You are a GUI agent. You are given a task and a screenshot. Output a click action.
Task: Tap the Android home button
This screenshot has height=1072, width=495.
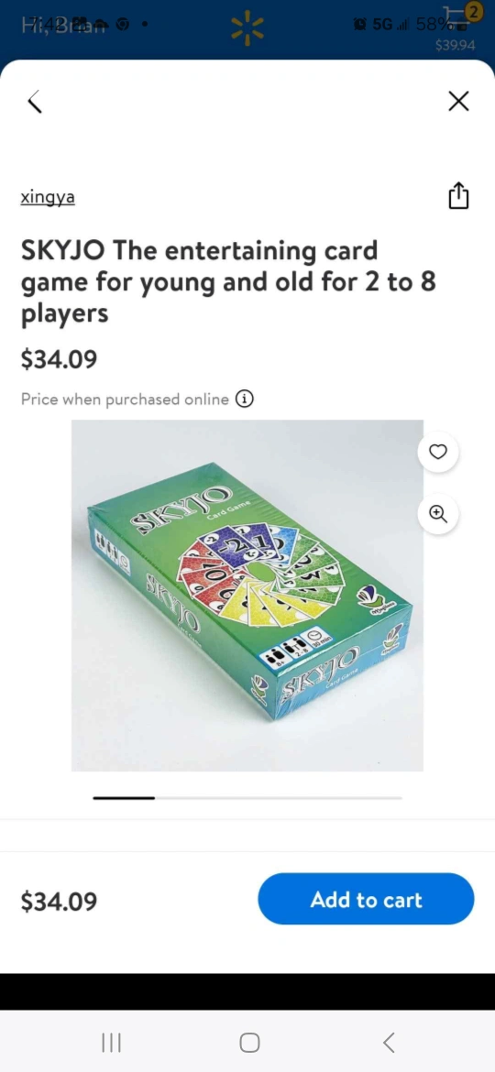(249, 1043)
